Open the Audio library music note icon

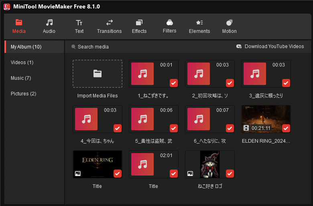49,22
